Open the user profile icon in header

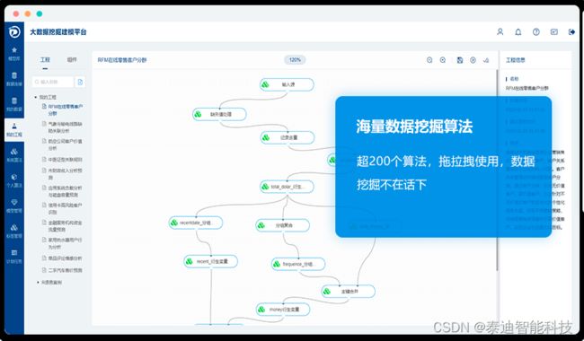(500, 32)
